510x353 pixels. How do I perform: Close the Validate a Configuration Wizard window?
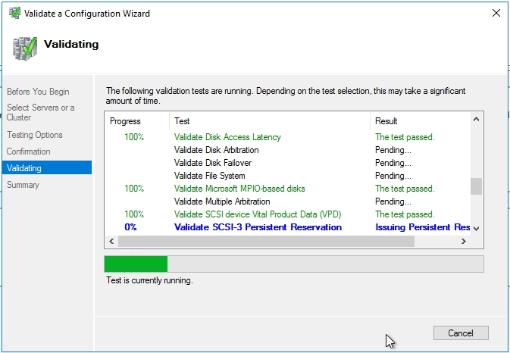tap(496, 13)
